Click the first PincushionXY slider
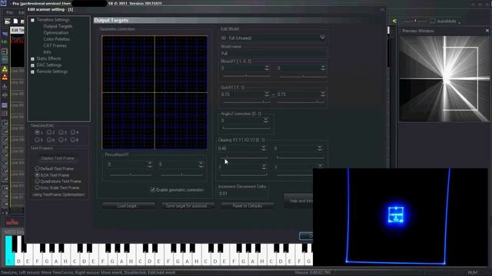Image resolution: width=492 pixels, height=276 pixels. pyautogui.click(x=131, y=175)
